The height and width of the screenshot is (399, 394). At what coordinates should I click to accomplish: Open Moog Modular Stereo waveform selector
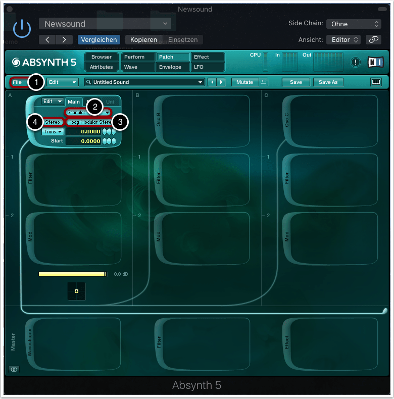[x=89, y=122]
